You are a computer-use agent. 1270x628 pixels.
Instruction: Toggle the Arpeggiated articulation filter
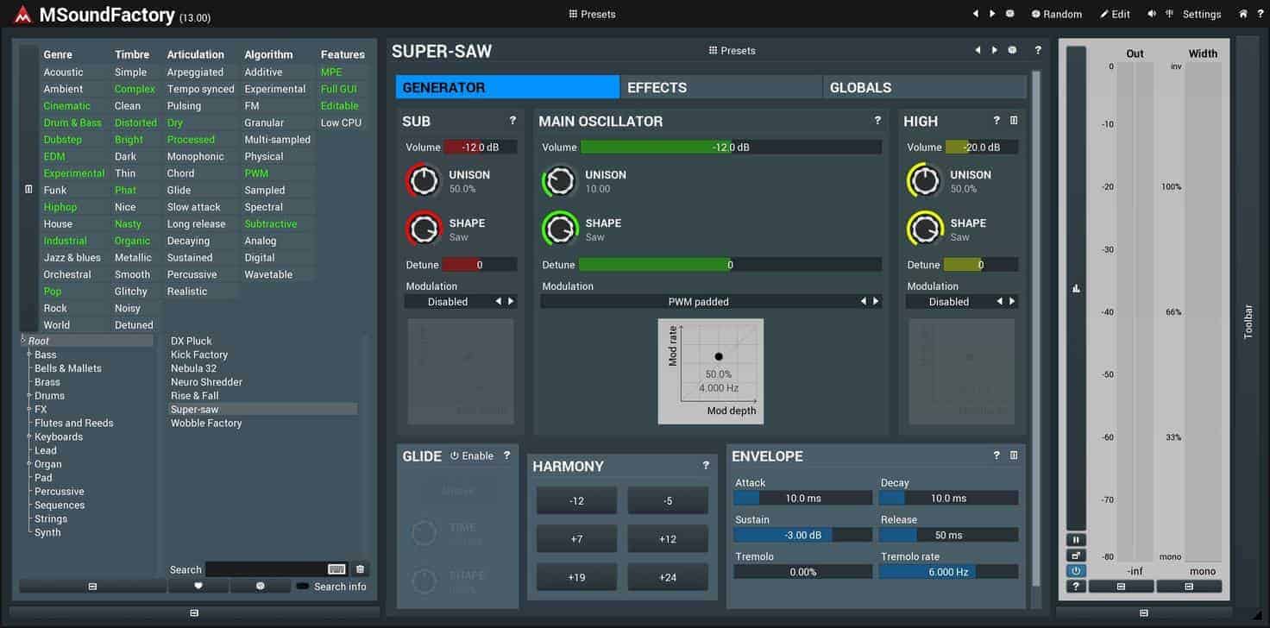[x=195, y=72]
